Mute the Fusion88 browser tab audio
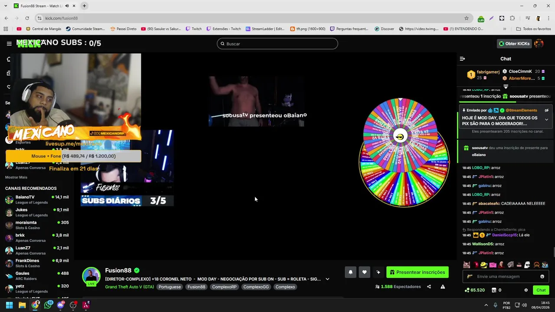The height and width of the screenshot is (312, 555). pos(67,6)
